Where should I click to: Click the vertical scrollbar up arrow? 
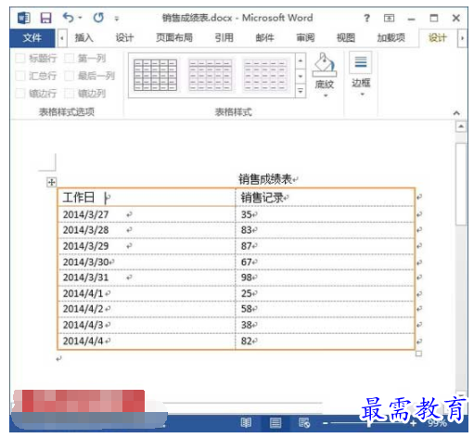coord(461,126)
